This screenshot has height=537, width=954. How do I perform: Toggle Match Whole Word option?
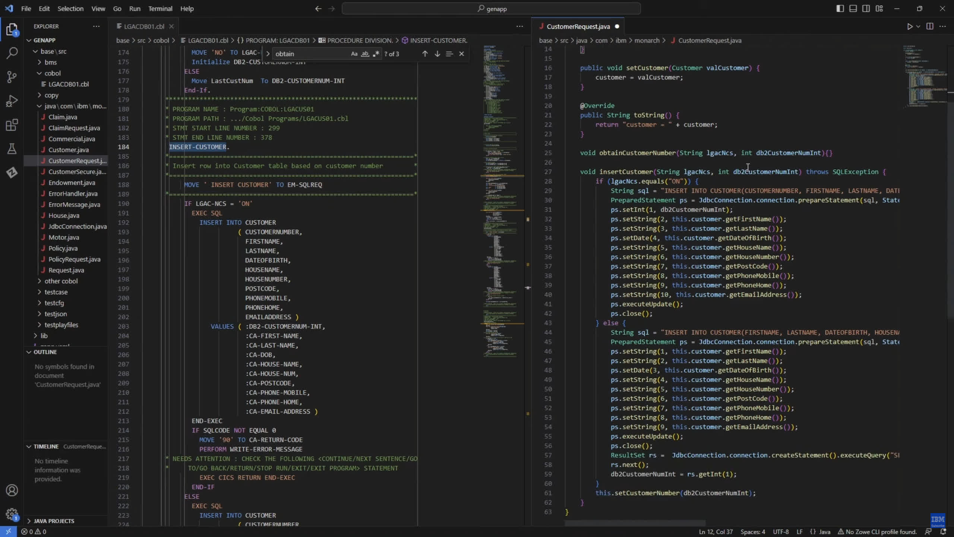point(365,54)
